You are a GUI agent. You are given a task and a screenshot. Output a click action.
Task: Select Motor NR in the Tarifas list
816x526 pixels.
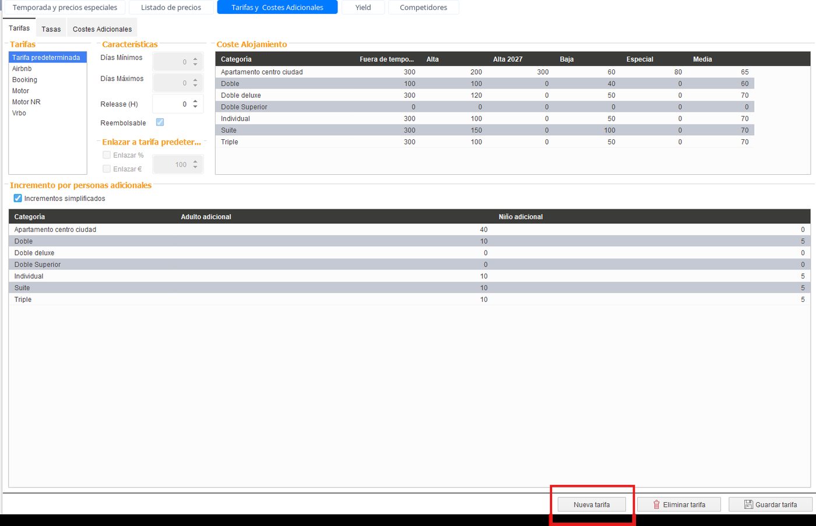48,102
